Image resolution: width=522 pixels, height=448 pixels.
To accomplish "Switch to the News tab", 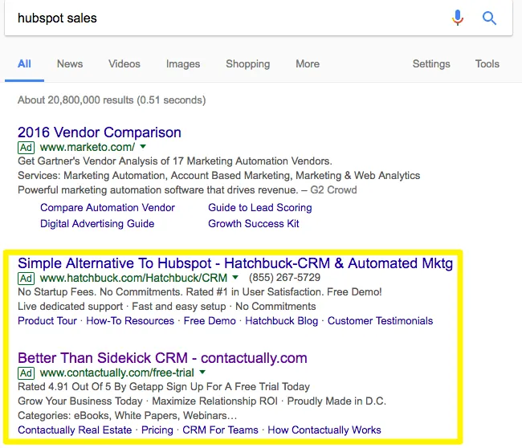I will click(70, 64).
